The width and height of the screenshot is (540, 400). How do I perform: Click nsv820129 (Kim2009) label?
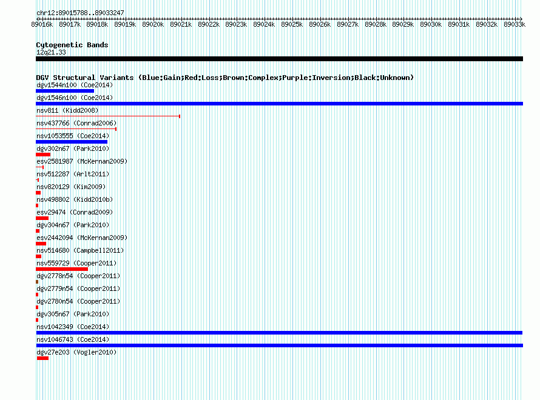(71, 187)
